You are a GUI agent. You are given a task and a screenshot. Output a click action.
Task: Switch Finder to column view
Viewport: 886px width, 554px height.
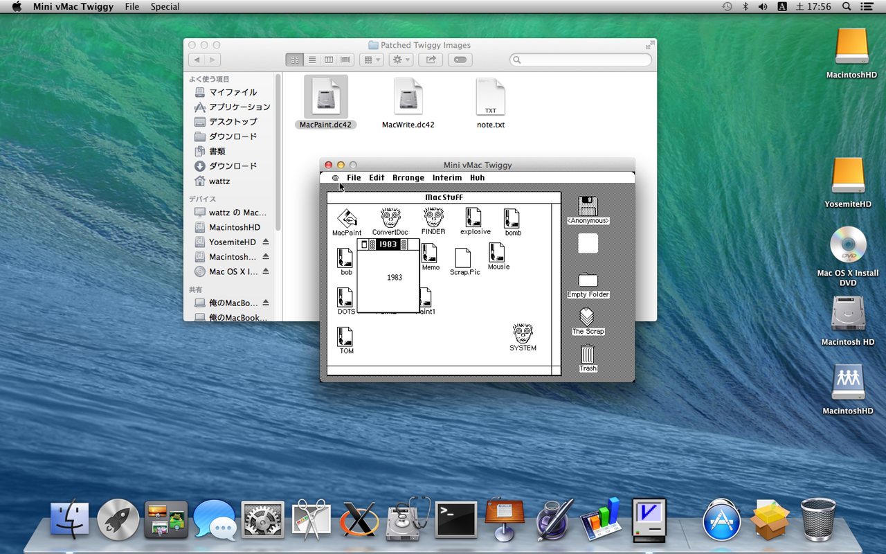tap(329, 60)
